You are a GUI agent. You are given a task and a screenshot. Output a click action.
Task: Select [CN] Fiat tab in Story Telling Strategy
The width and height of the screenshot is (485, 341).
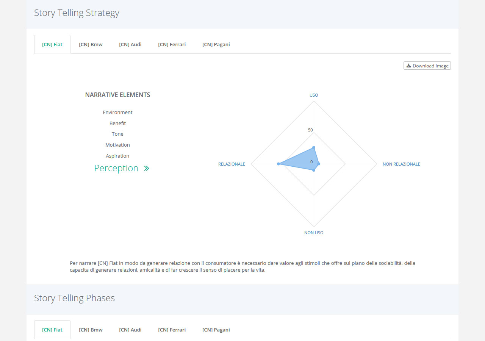52,44
